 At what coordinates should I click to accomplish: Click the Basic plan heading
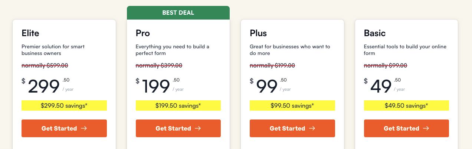pyautogui.click(x=375, y=33)
